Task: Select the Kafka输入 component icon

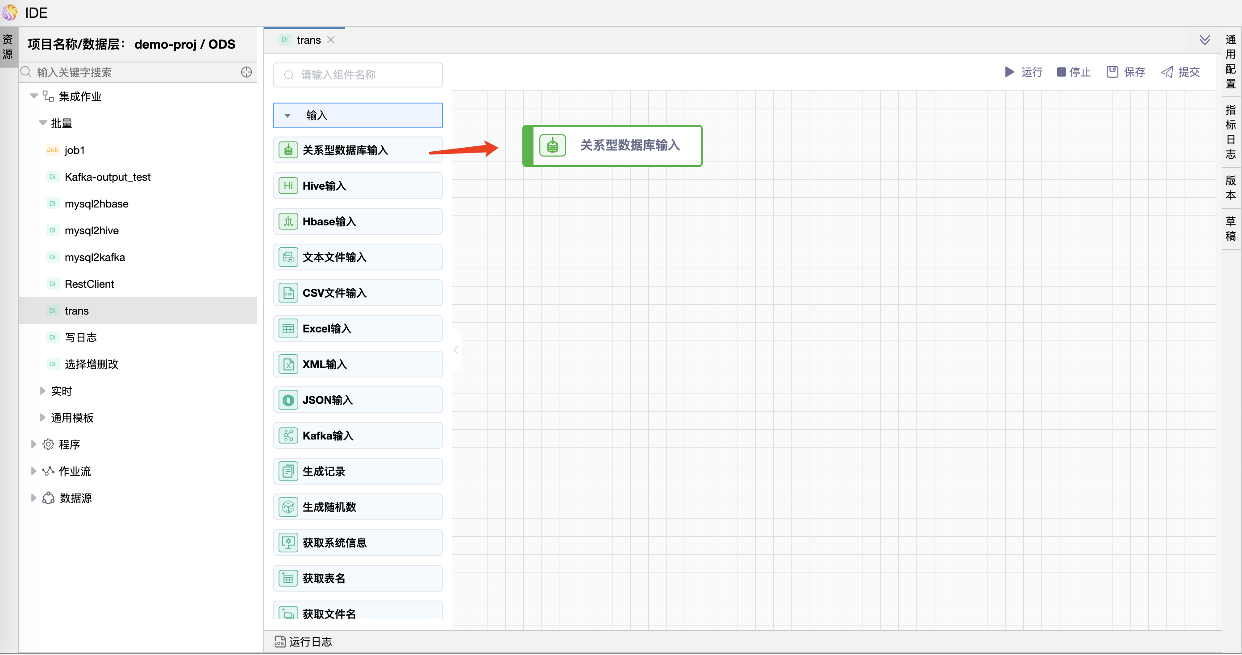Action: click(288, 436)
